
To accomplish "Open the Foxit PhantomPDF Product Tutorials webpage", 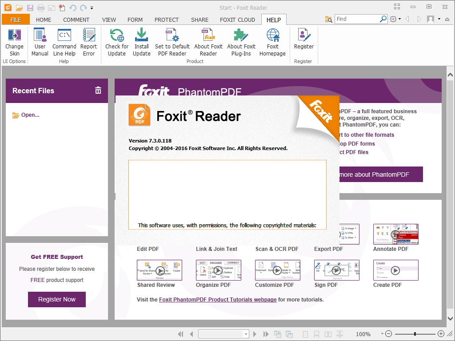I will pyautogui.click(x=217, y=299).
